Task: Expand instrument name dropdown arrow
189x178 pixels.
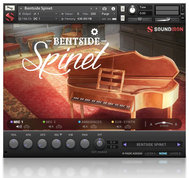Action: pyautogui.click(x=21, y=9)
